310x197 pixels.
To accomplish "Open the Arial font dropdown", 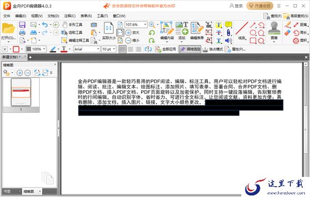I will click(98, 49).
